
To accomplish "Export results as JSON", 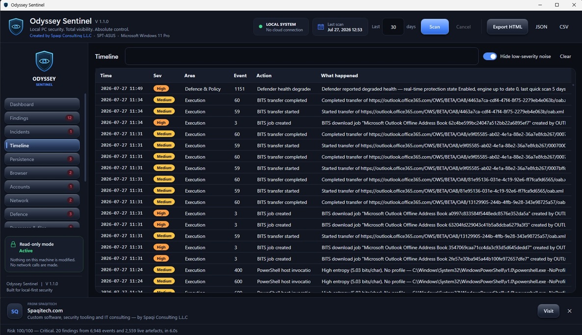I will click(541, 26).
